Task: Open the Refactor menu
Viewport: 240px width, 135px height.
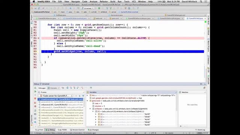Action: click(x=104, y=1)
